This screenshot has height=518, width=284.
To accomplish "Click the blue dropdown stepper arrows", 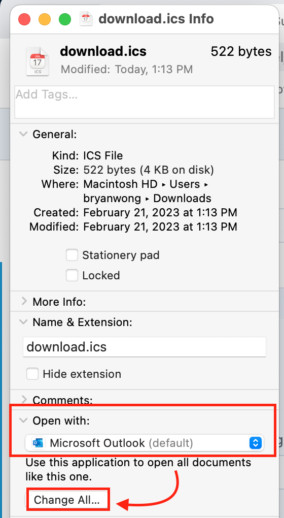I will tap(256, 443).
